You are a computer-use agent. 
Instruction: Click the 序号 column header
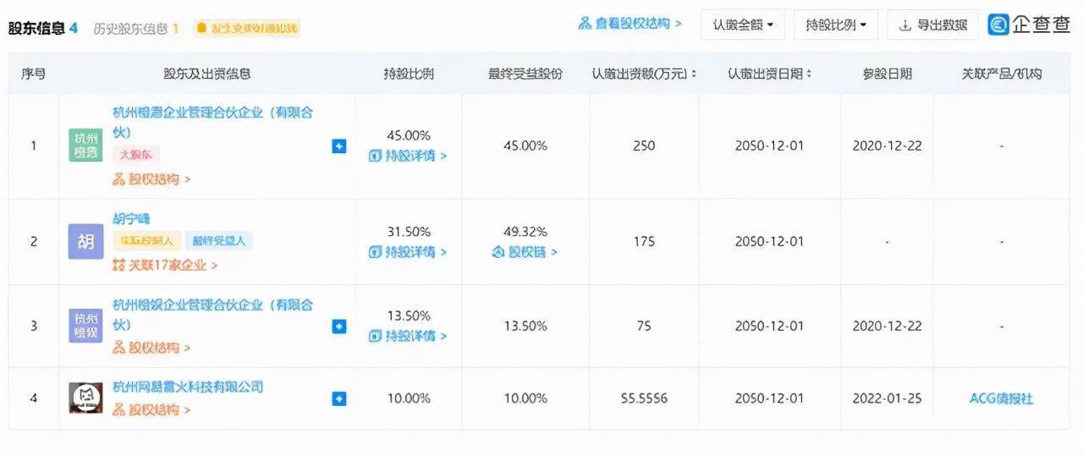[x=33, y=74]
